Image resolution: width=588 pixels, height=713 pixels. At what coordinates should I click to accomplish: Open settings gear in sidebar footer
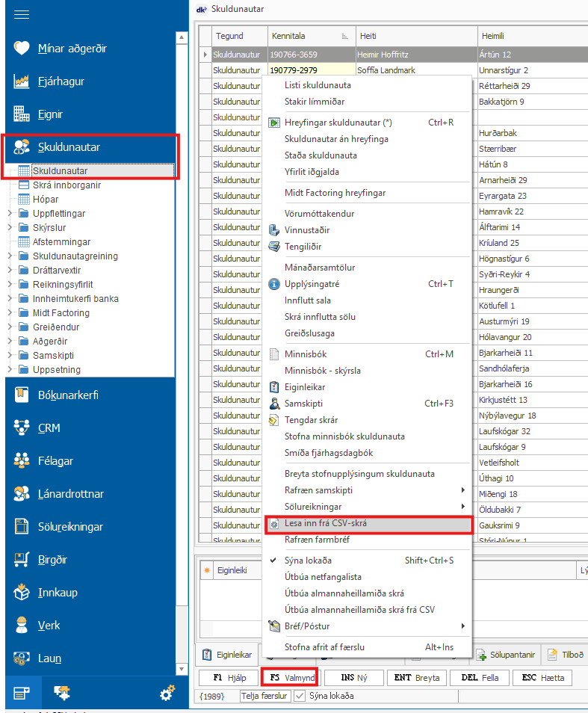[x=167, y=694]
